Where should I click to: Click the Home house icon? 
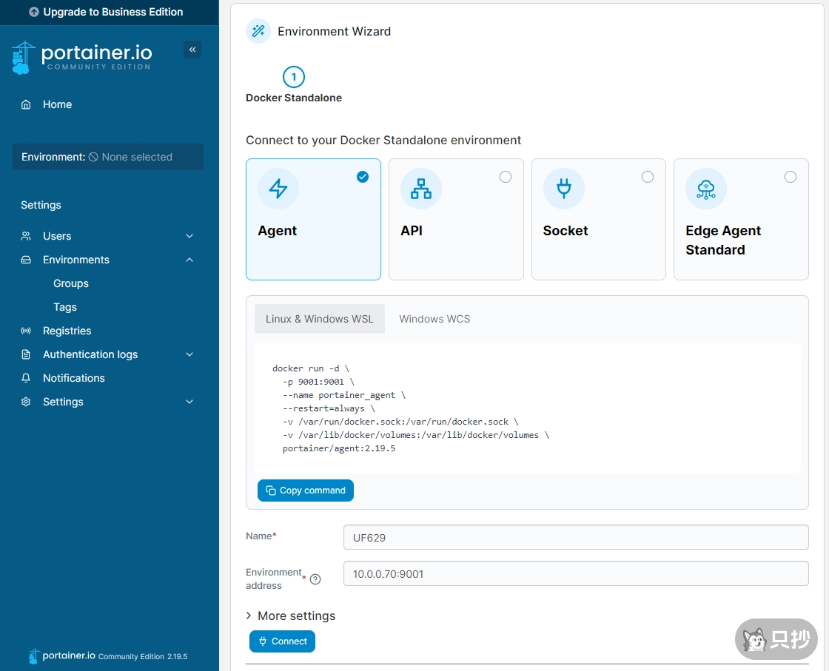pos(27,104)
